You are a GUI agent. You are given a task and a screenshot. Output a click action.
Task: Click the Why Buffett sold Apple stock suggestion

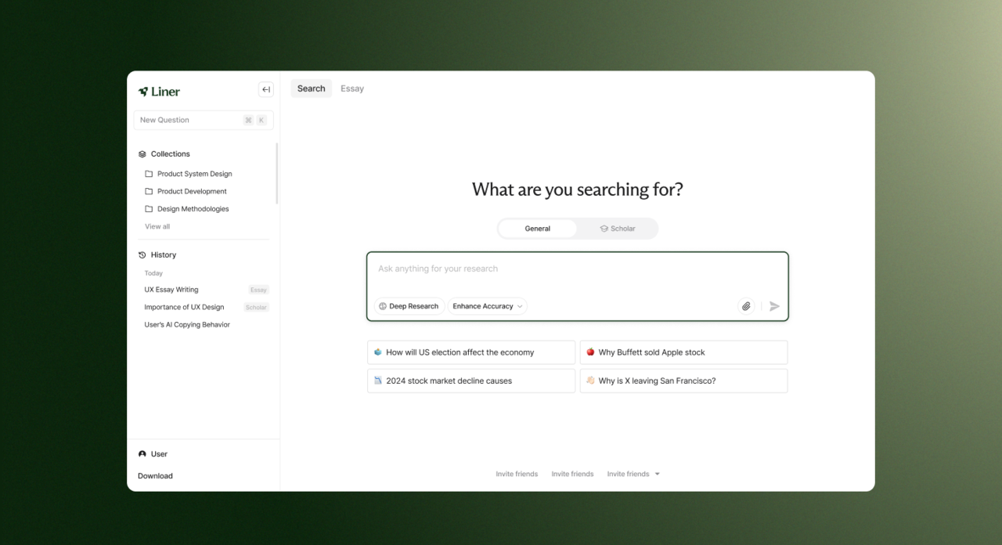coord(683,352)
